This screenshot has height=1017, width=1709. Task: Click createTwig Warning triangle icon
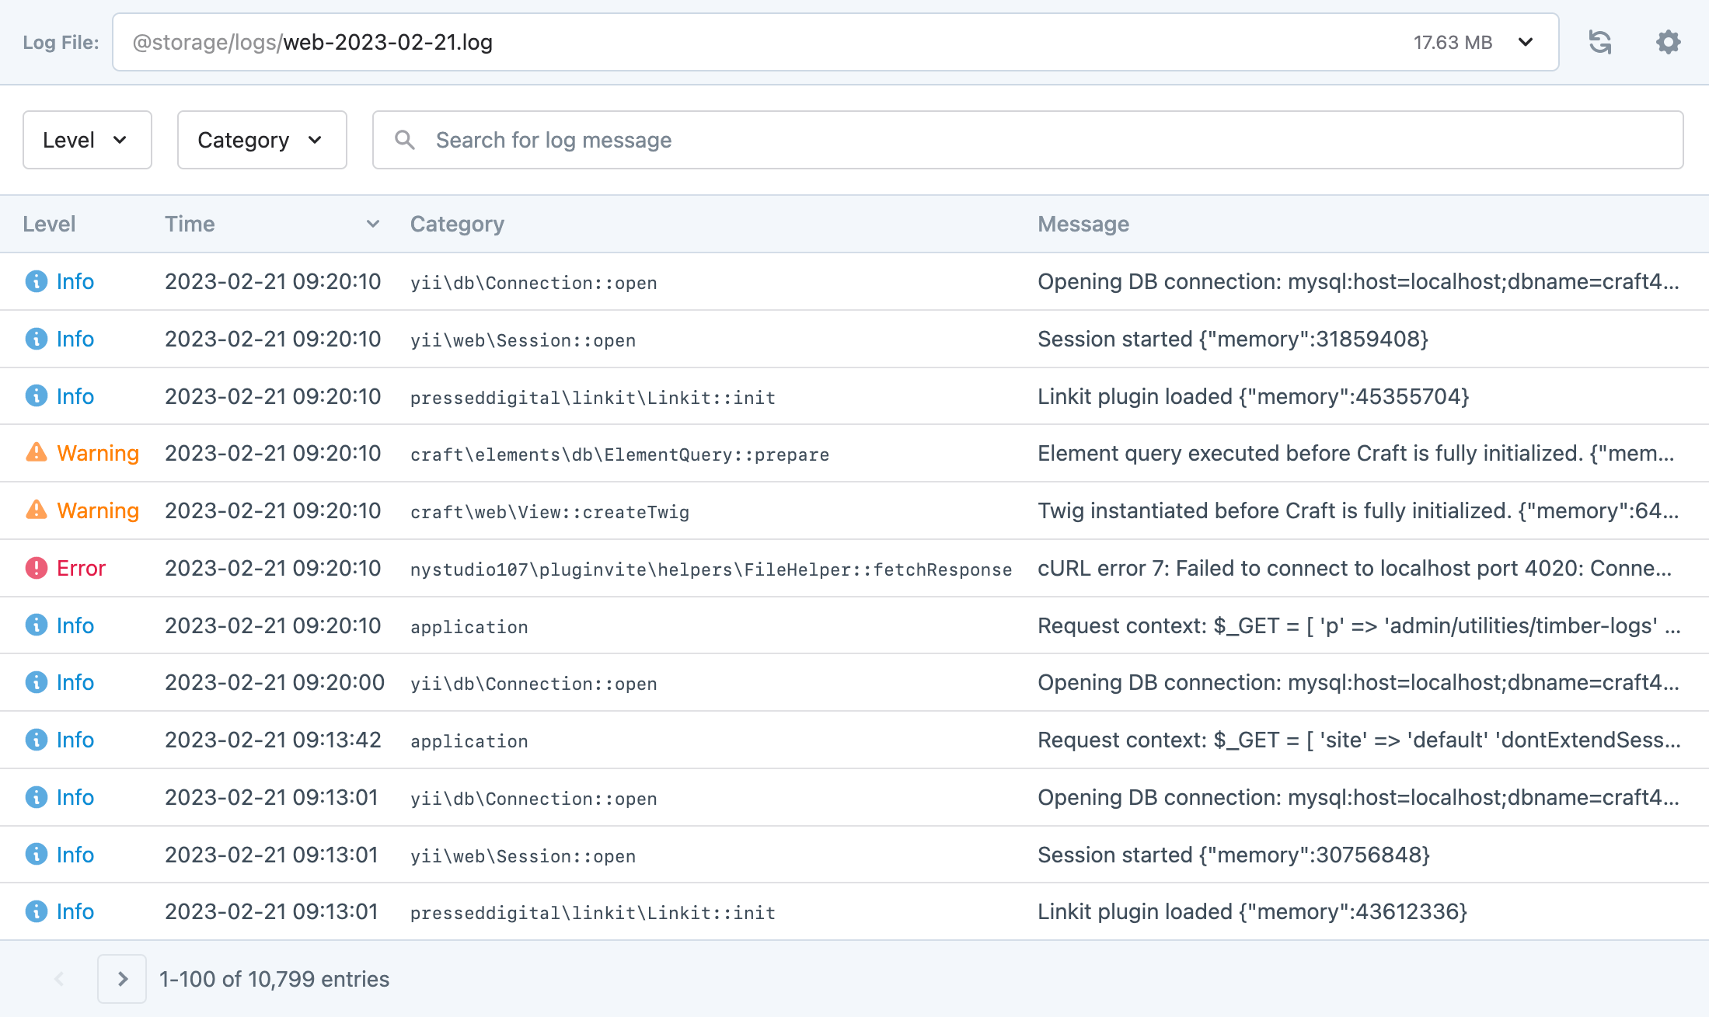tap(36, 510)
